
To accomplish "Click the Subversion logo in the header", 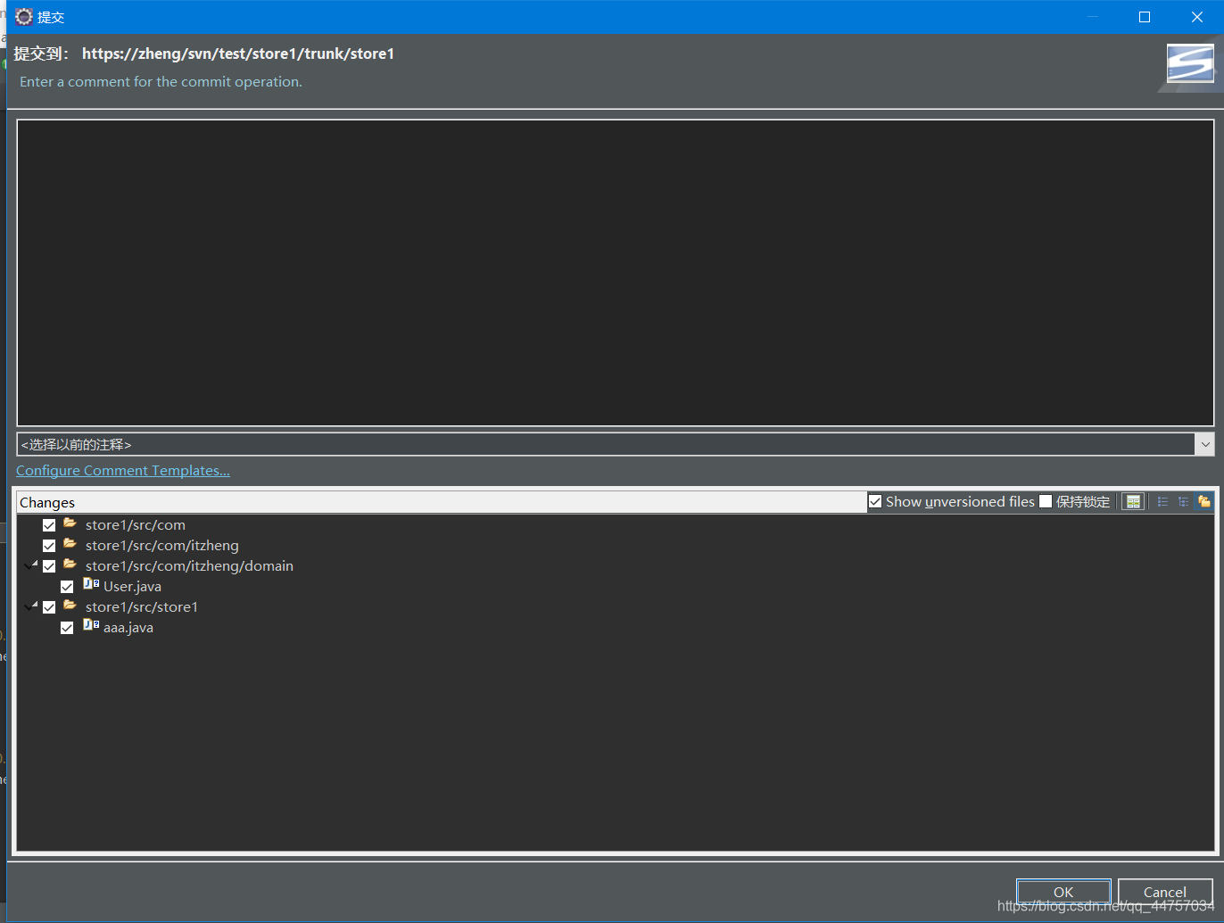I will coord(1190,64).
